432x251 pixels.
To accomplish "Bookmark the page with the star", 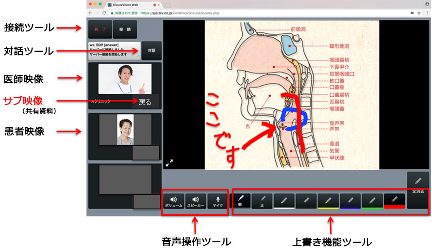I will [419, 13].
